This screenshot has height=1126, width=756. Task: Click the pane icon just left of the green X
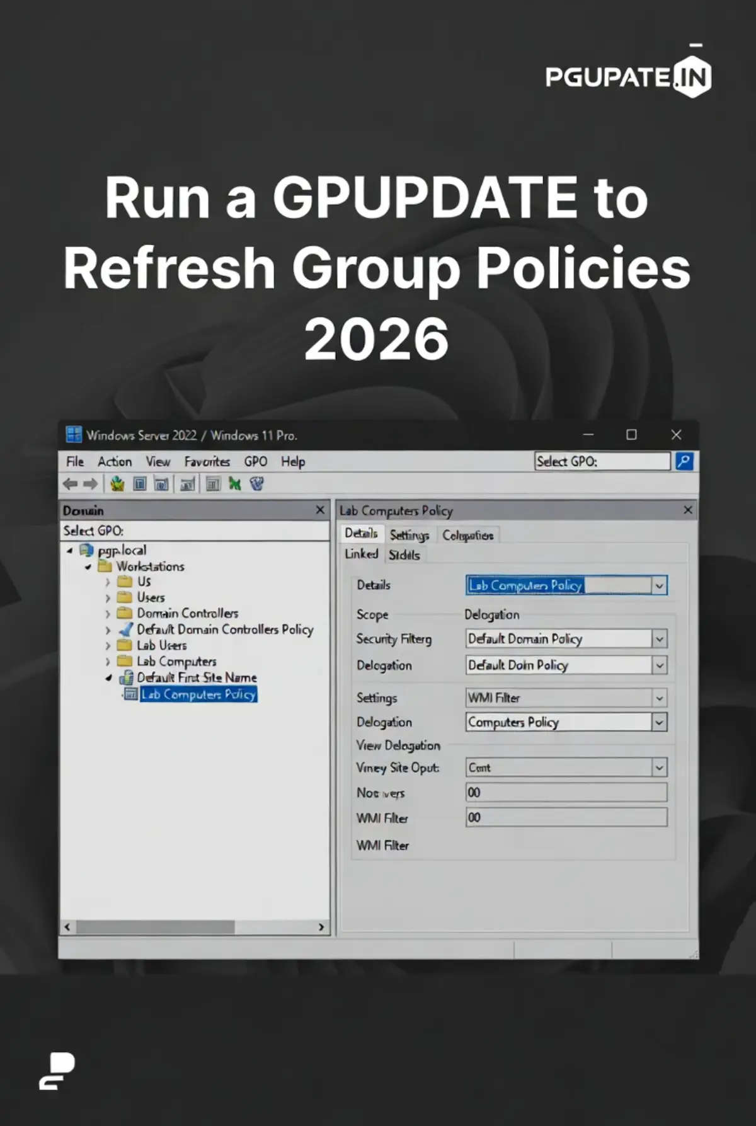(214, 484)
